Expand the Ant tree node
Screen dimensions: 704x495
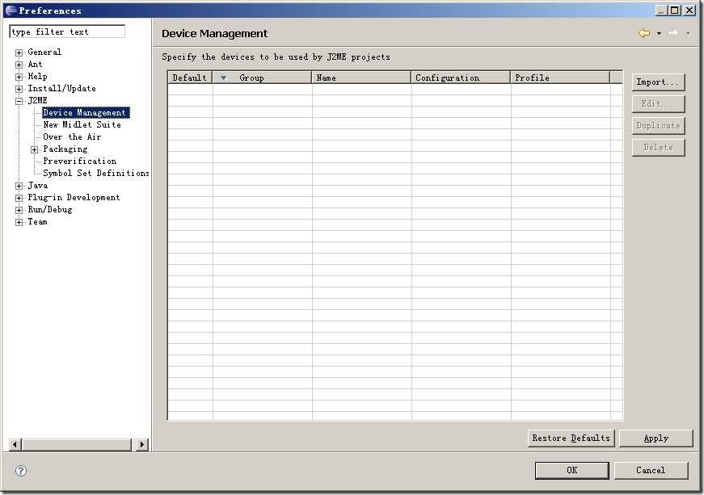tap(19, 65)
